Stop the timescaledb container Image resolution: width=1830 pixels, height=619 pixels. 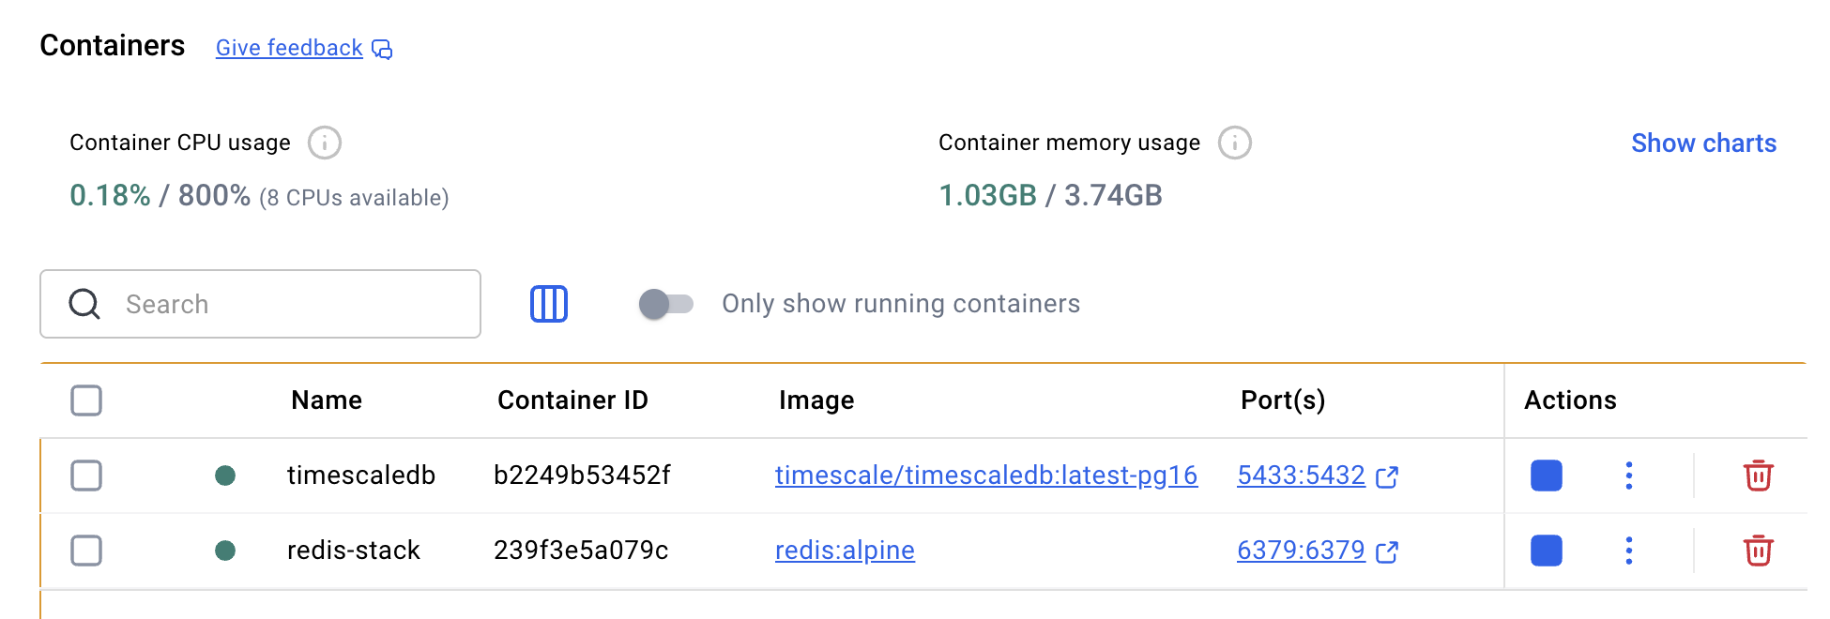(1546, 476)
